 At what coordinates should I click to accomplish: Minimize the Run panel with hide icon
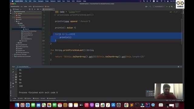(x=181, y=67)
